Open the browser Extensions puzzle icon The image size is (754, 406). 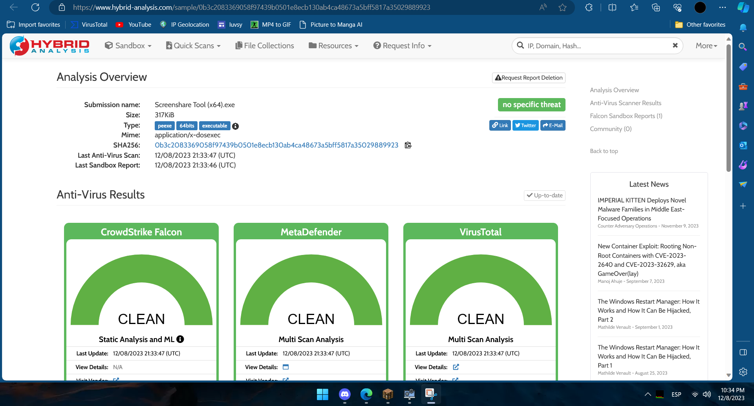[589, 7]
